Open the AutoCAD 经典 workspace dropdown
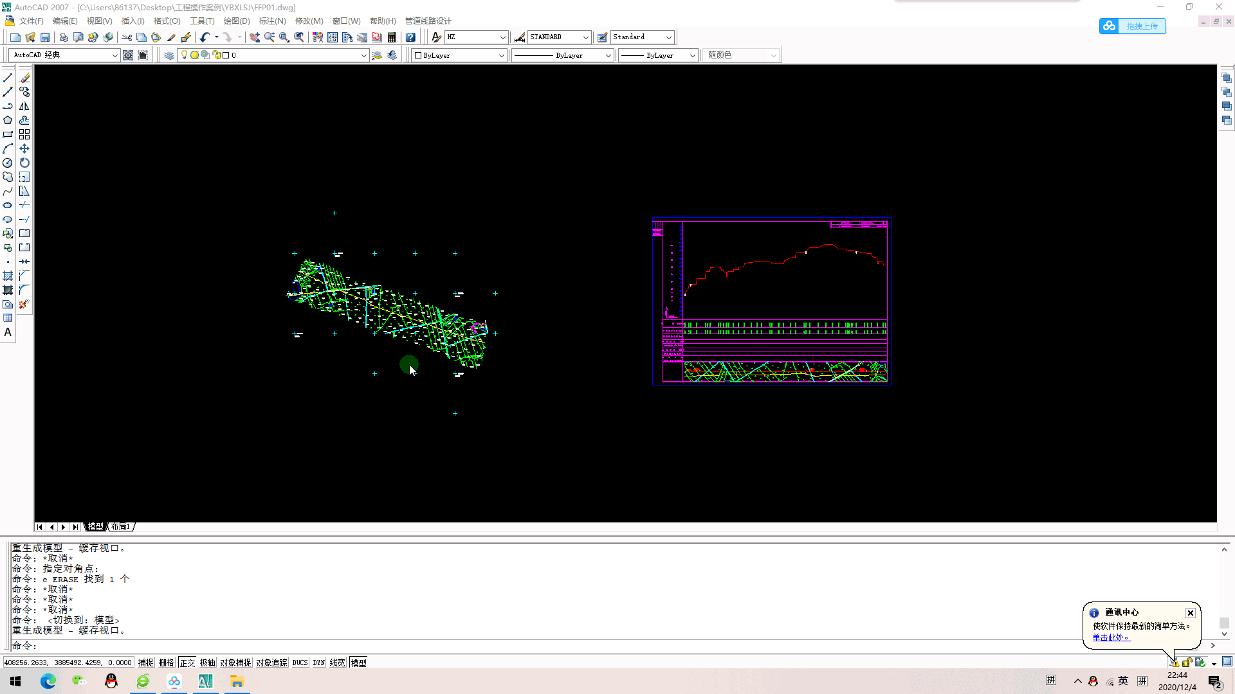 click(114, 55)
